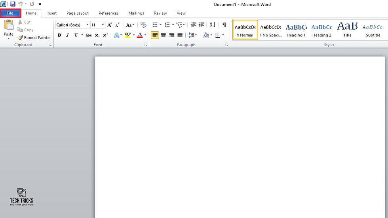
Task: Expand the font color dropdown arrow
Action: click(x=146, y=35)
